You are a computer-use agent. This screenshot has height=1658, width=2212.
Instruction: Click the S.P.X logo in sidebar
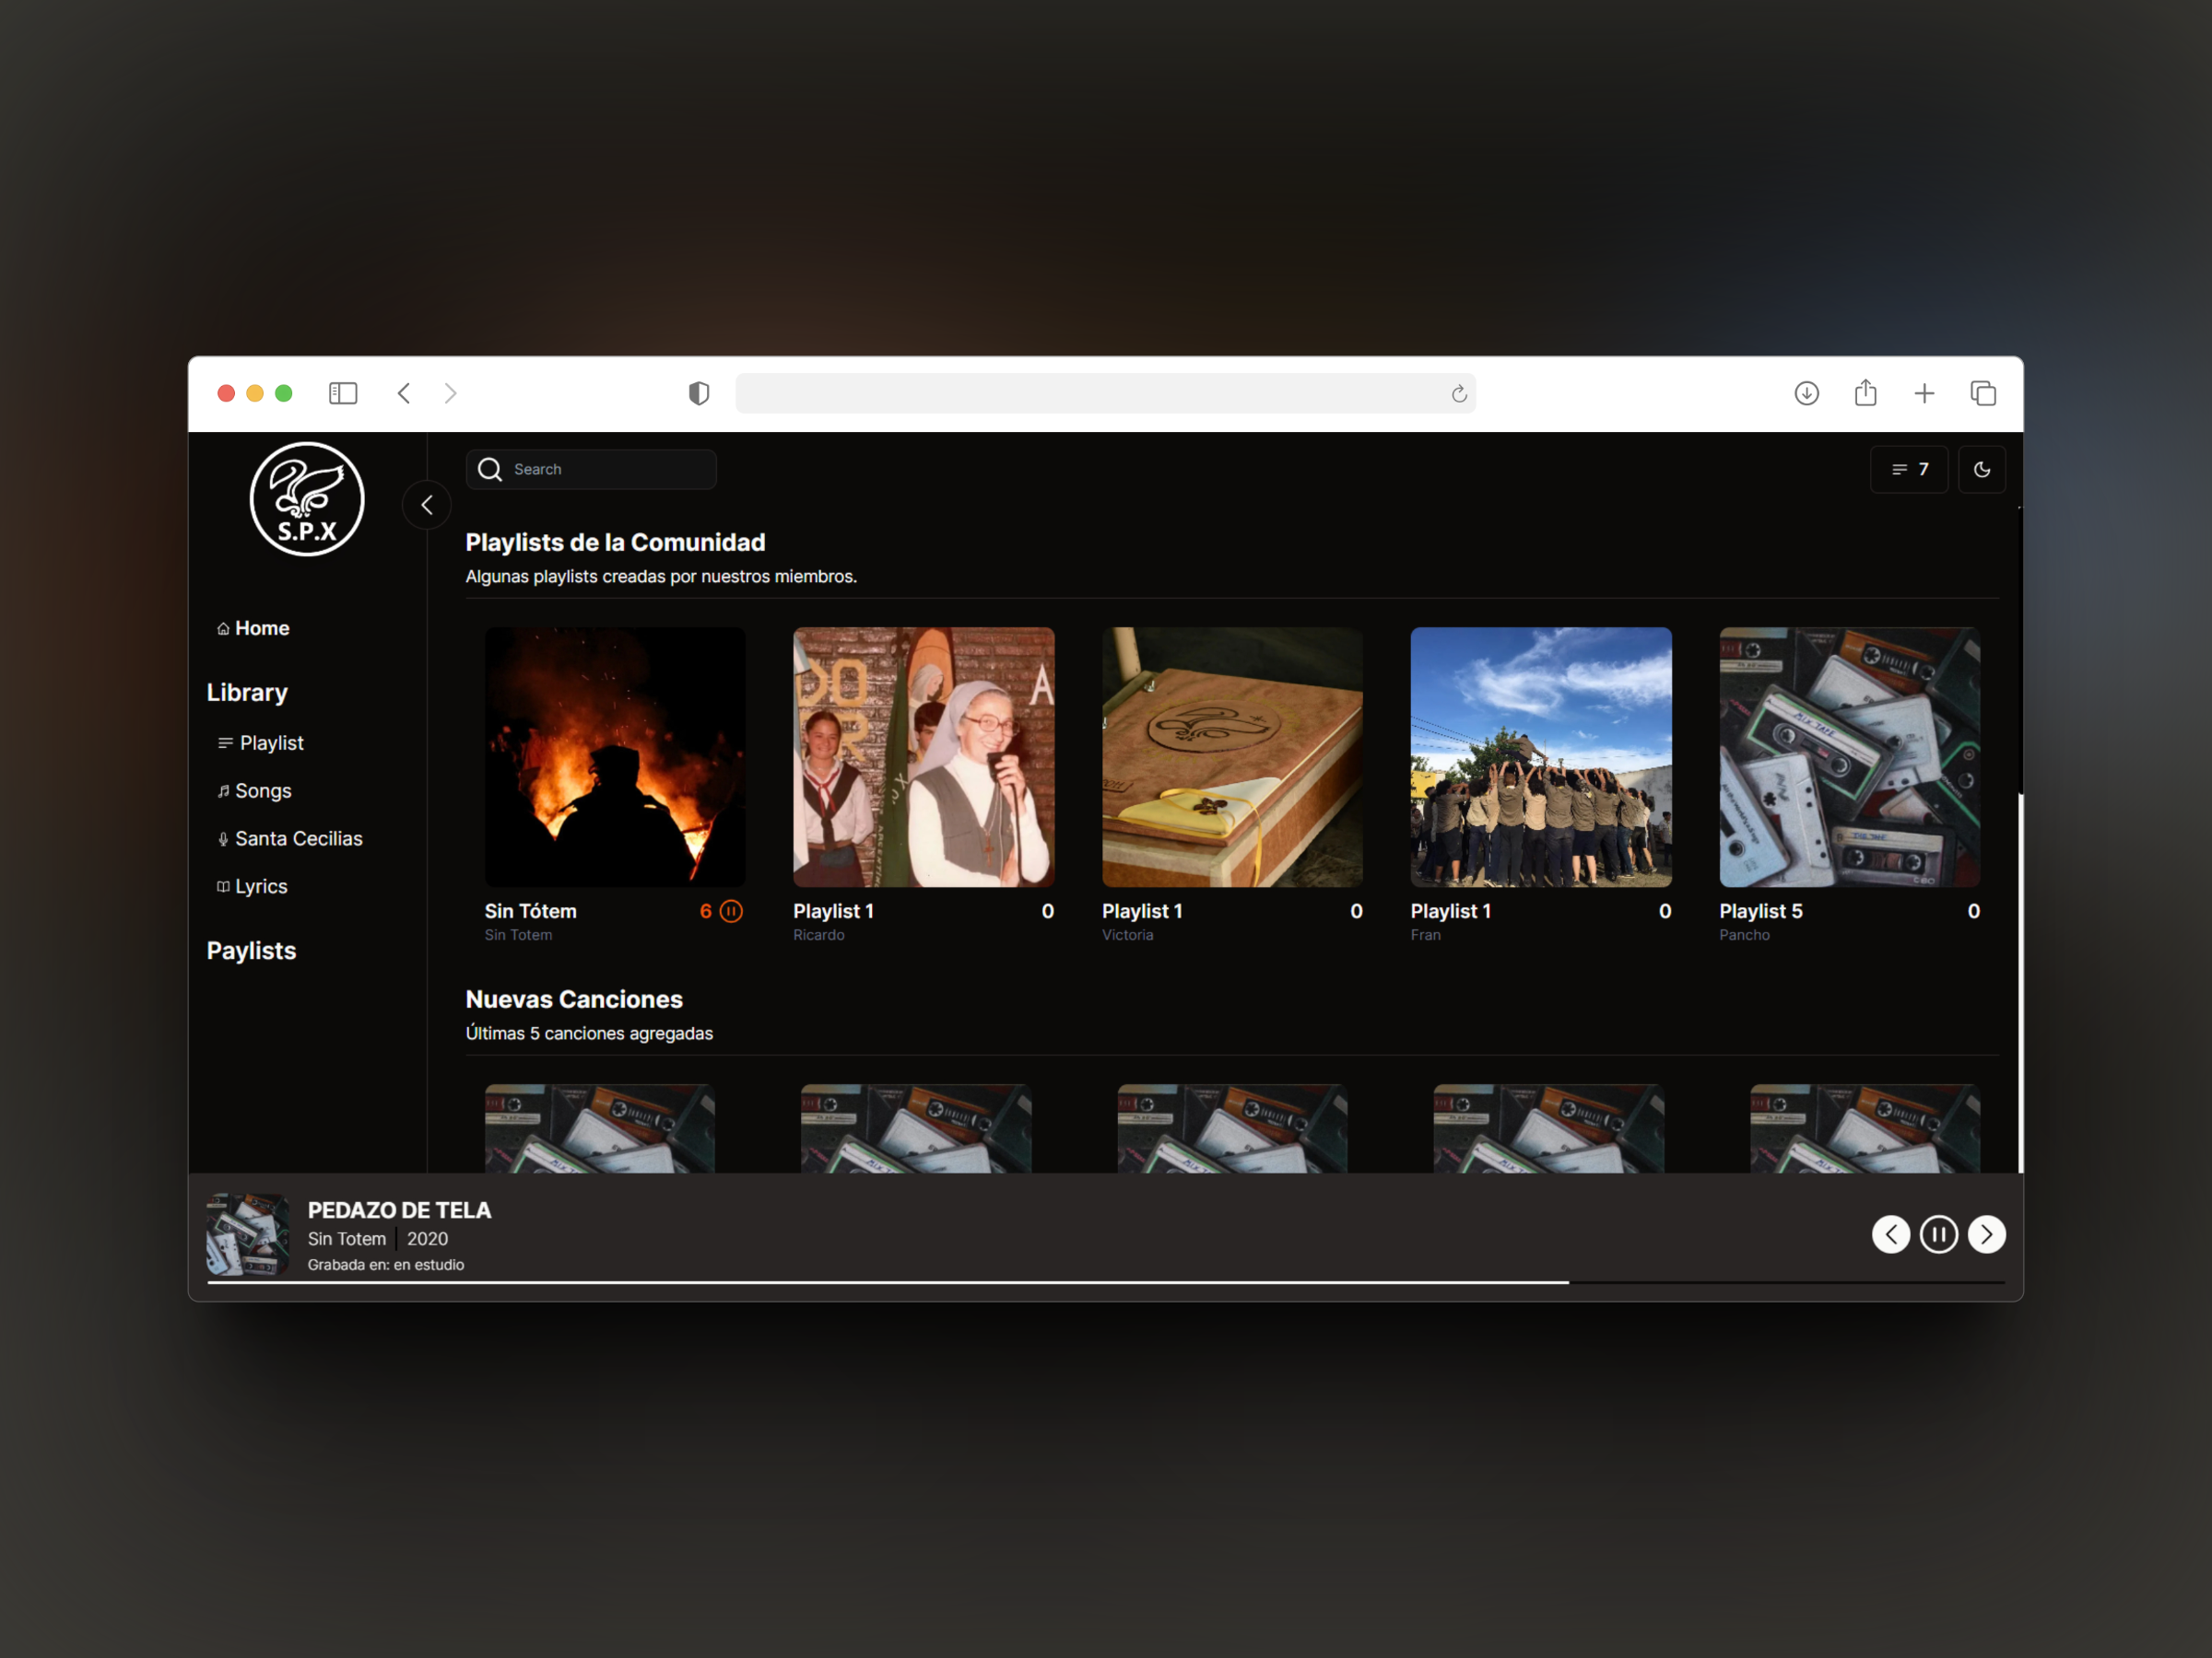(x=307, y=498)
